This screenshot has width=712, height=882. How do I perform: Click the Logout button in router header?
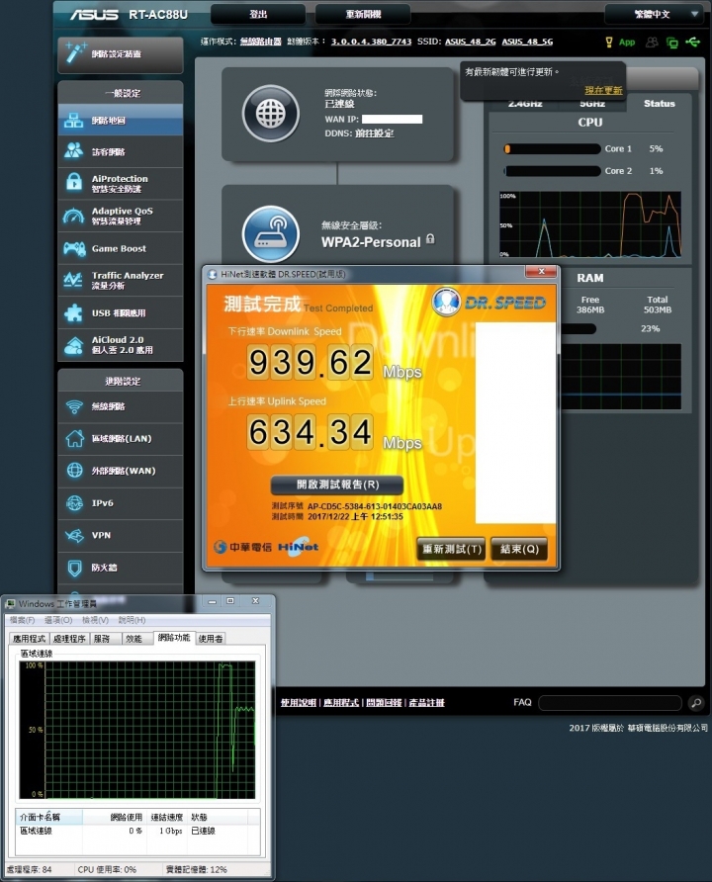[258, 14]
